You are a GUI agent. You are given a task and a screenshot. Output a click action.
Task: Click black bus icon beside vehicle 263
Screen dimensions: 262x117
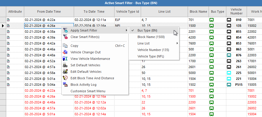click(229, 61)
